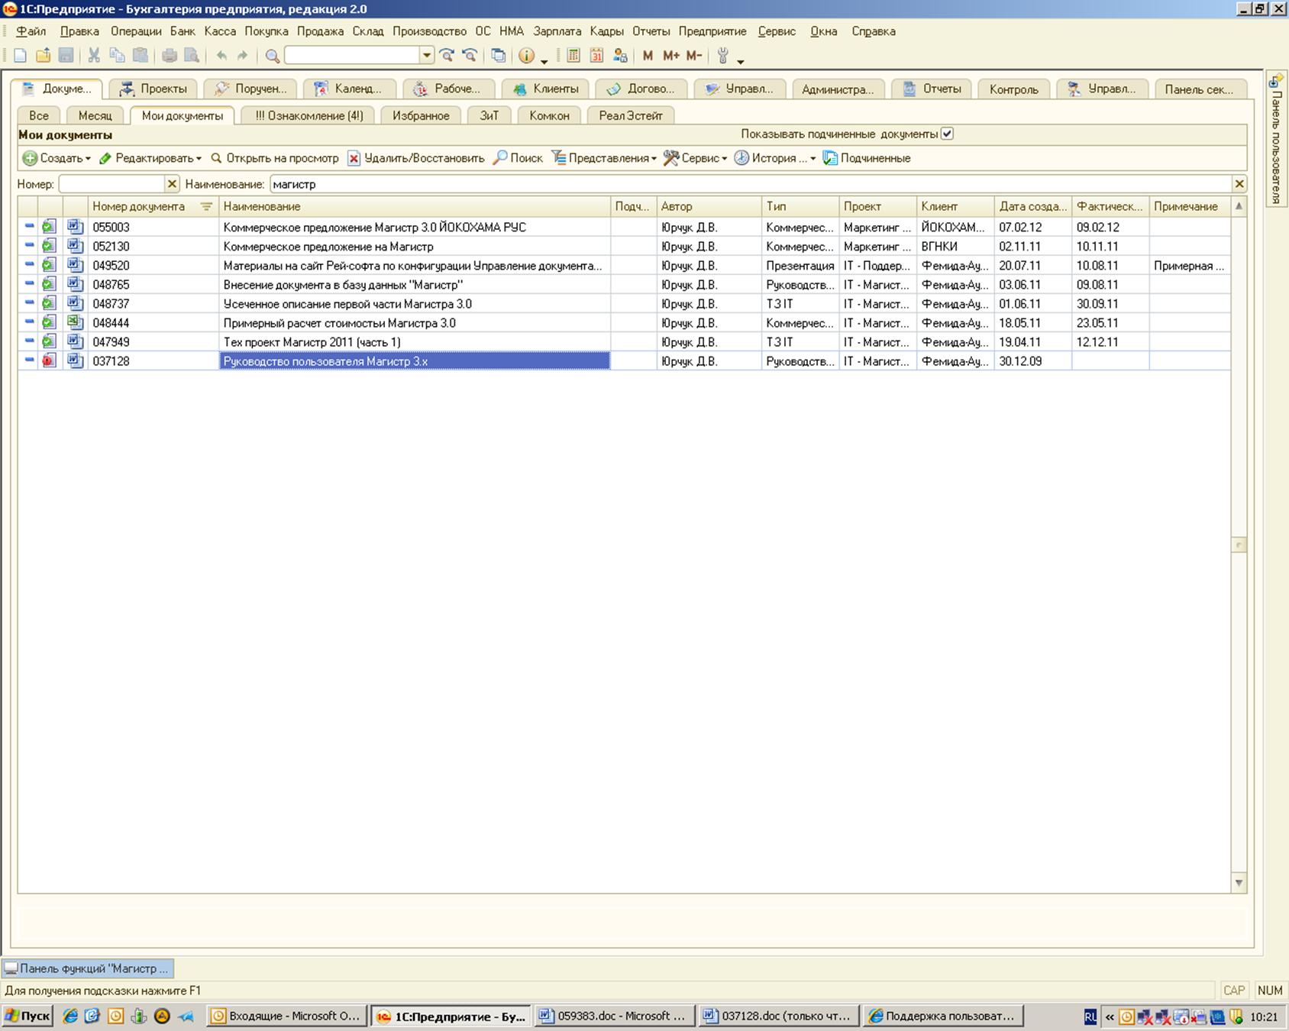Click the Undo arrow icon
The height and width of the screenshot is (1031, 1289).
(221, 55)
